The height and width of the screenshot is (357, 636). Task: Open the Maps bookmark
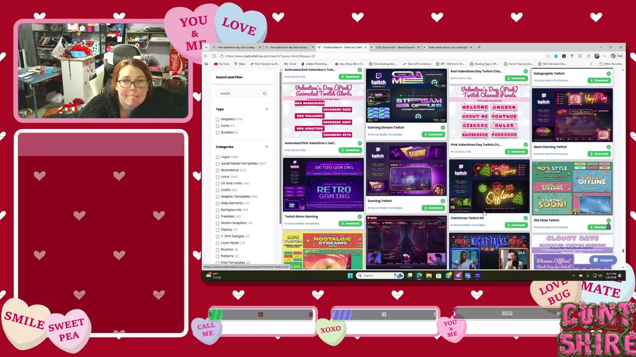(x=239, y=64)
